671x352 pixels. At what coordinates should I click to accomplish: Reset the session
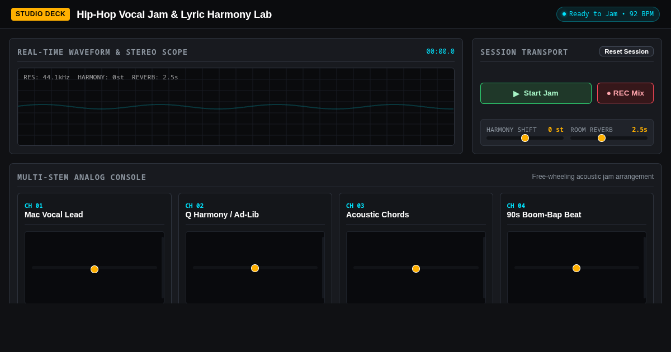626,51
